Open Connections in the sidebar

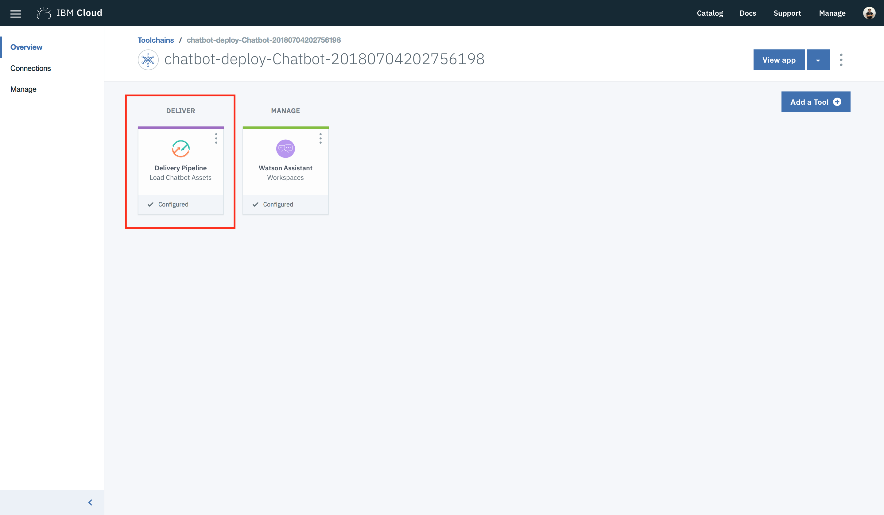(x=30, y=68)
